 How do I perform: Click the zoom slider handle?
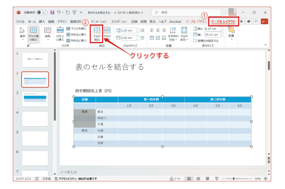point(233,179)
